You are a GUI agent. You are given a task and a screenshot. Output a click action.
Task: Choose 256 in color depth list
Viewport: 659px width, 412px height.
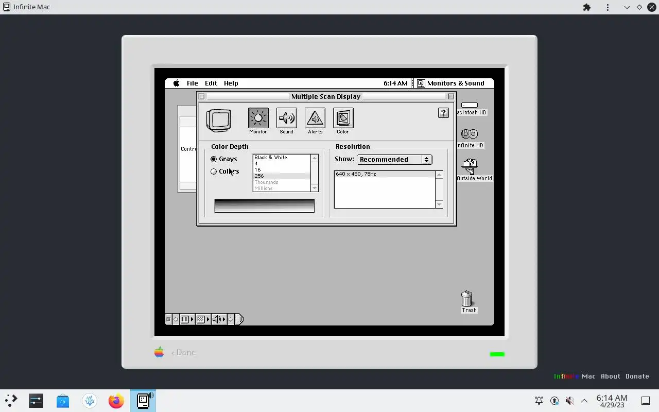[x=282, y=176]
